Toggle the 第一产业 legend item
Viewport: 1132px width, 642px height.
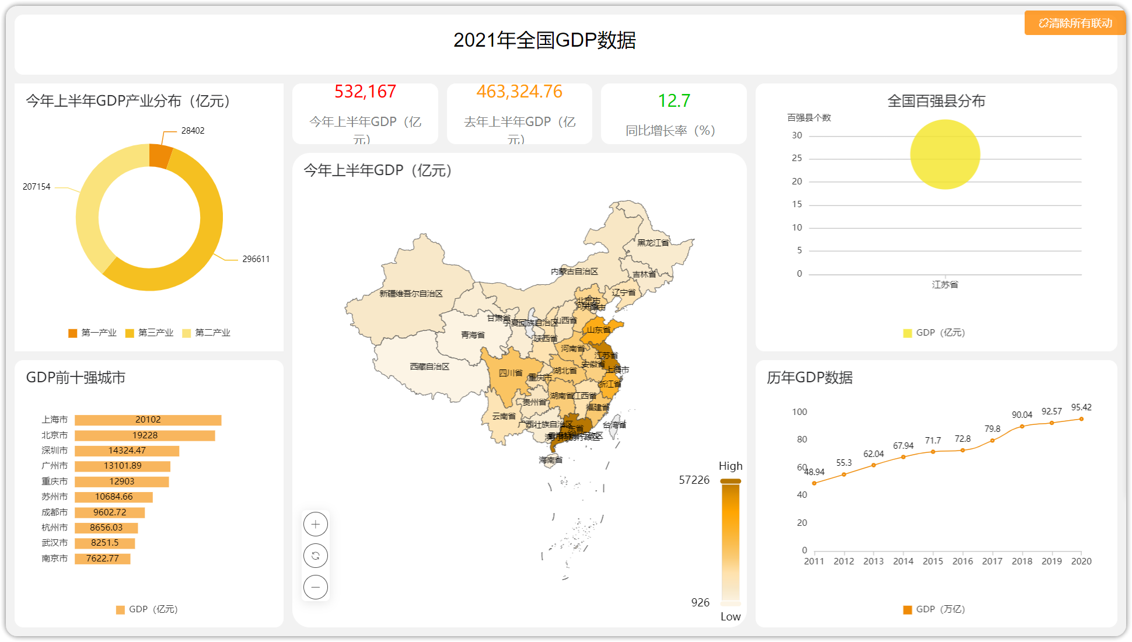tap(93, 333)
